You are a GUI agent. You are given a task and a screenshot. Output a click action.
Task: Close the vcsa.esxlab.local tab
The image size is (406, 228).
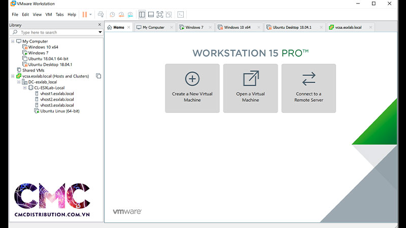point(370,27)
